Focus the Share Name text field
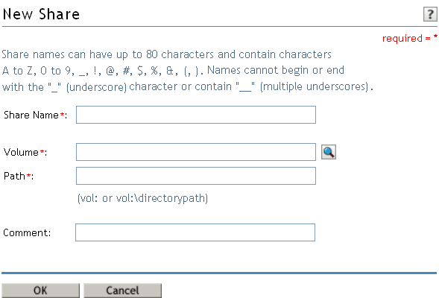 196,115
